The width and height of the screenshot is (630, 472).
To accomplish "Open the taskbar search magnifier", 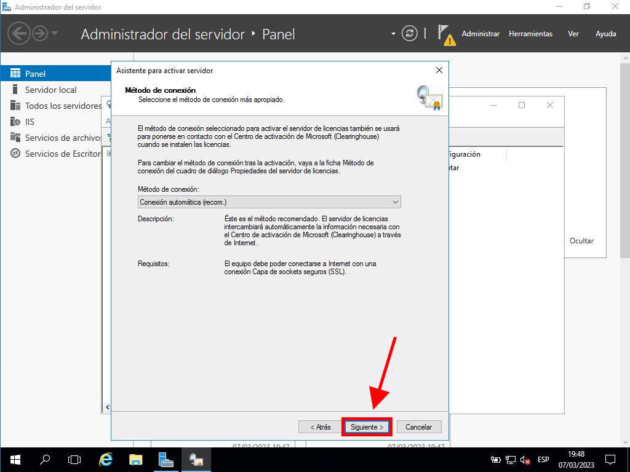I will [45, 459].
